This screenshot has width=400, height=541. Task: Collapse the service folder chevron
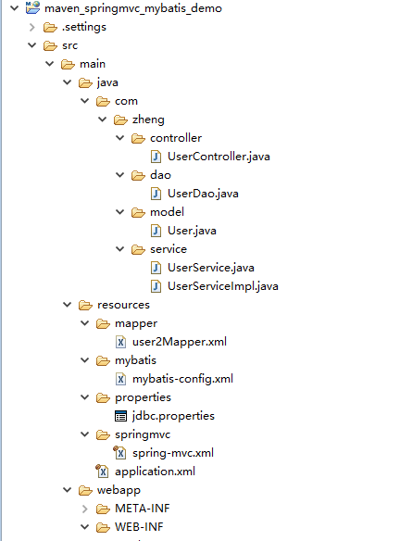tap(120, 249)
